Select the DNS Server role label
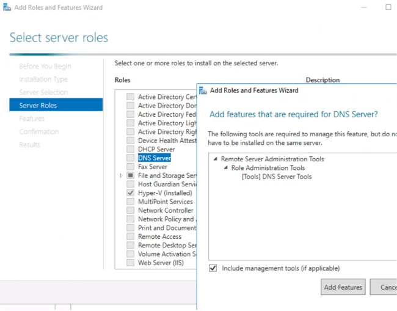Image resolution: width=397 pixels, height=311 pixels. tap(155, 158)
